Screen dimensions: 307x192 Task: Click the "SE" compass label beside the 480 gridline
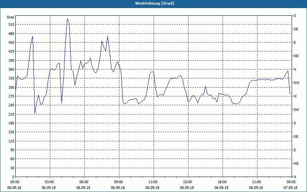point(296,29)
